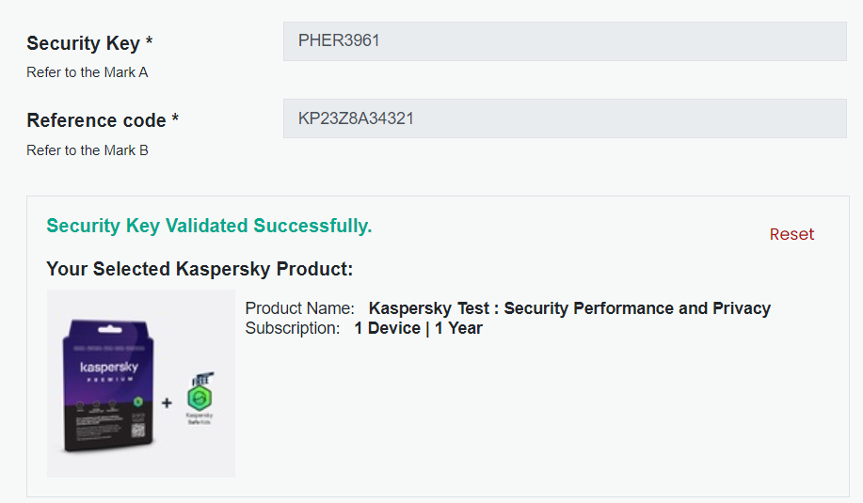Click the Security Key label
The height and width of the screenshot is (503, 863).
tap(89, 43)
